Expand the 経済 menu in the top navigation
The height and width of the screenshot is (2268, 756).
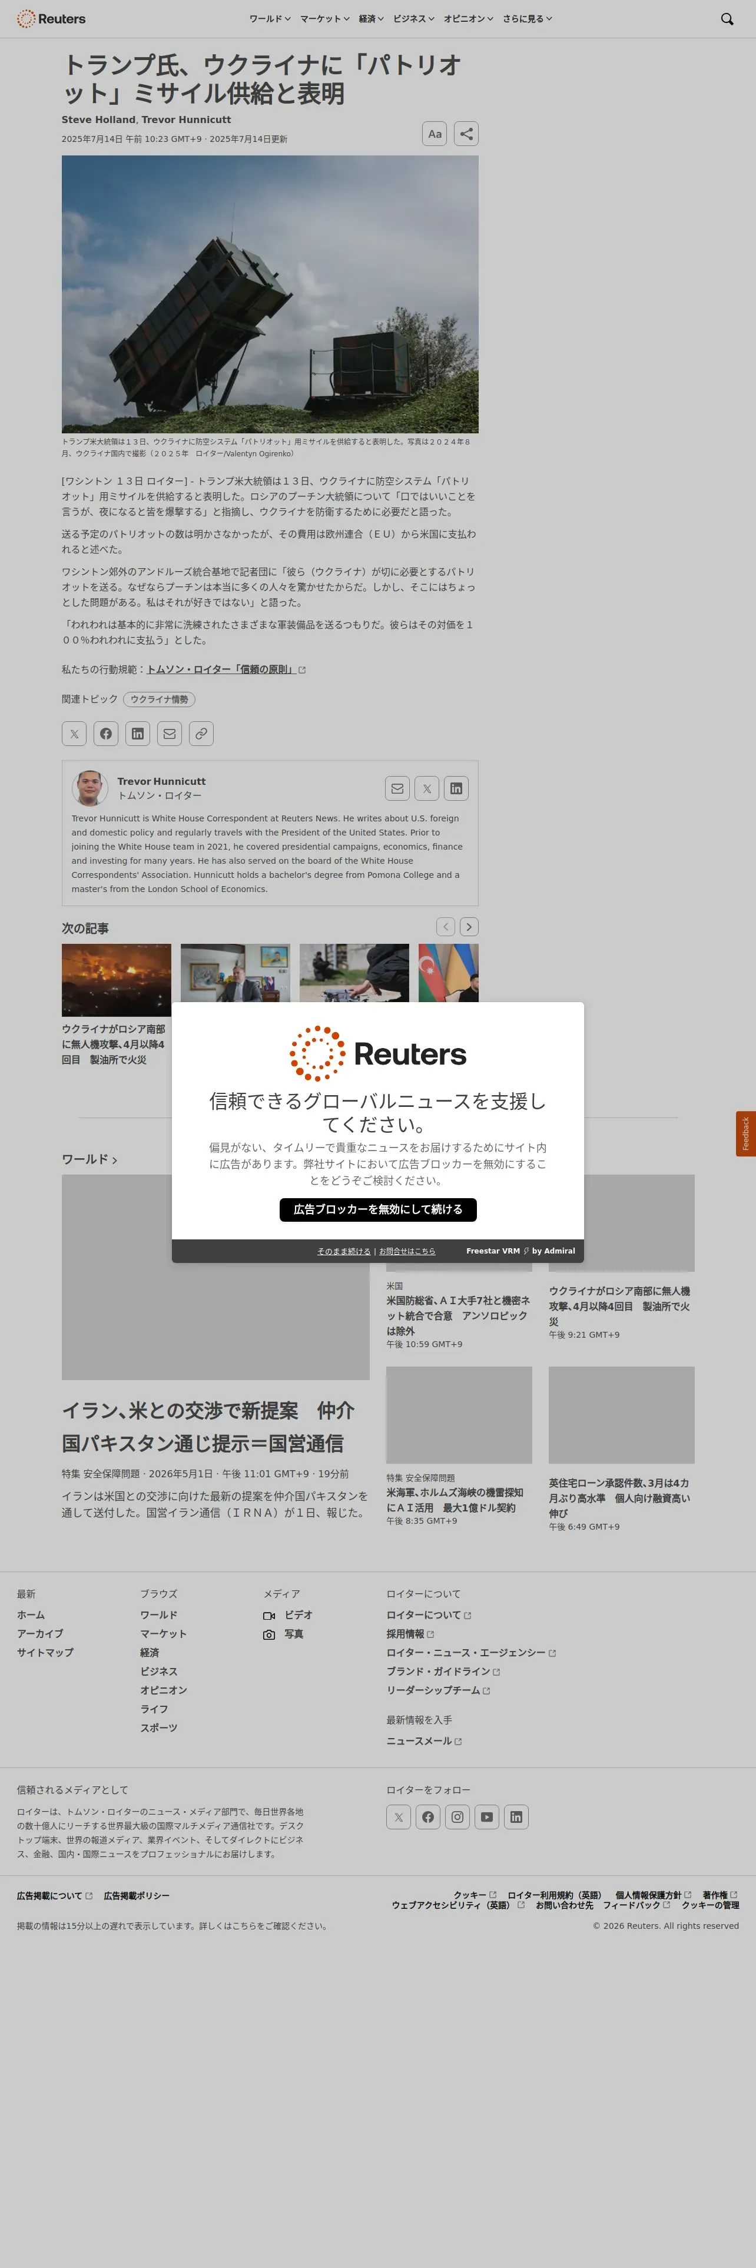(372, 18)
